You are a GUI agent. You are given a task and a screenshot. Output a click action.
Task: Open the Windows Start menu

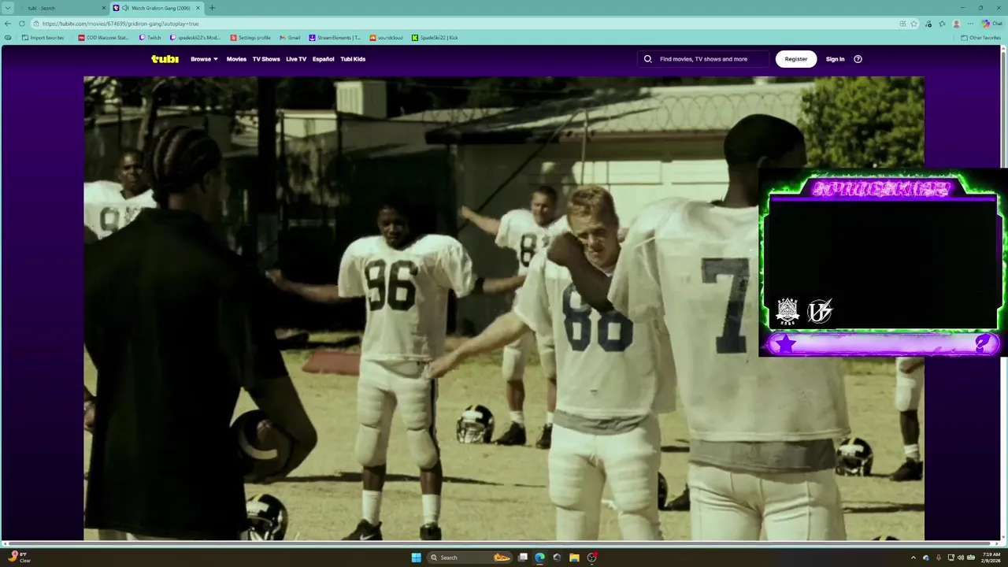(x=416, y=558)
